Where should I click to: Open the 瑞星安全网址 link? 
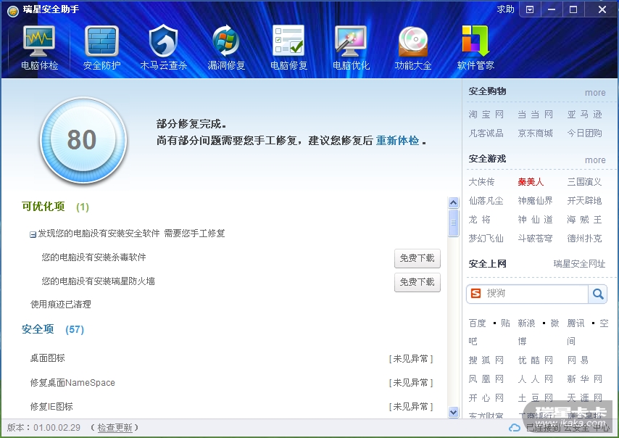[579, 264]
